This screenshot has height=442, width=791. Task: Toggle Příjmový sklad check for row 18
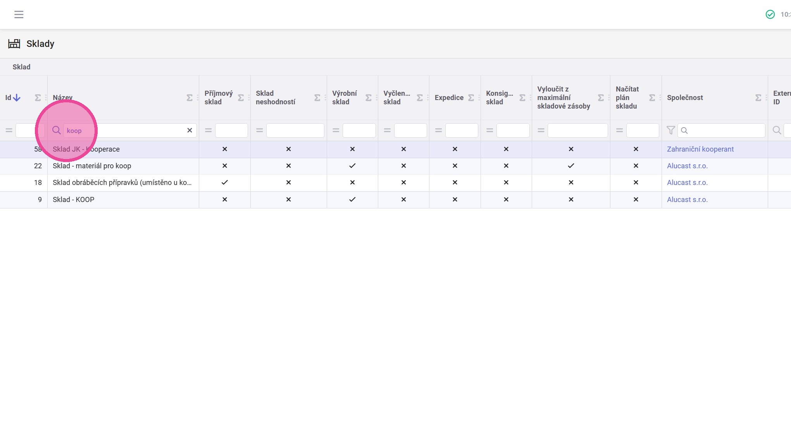(224, 182)
